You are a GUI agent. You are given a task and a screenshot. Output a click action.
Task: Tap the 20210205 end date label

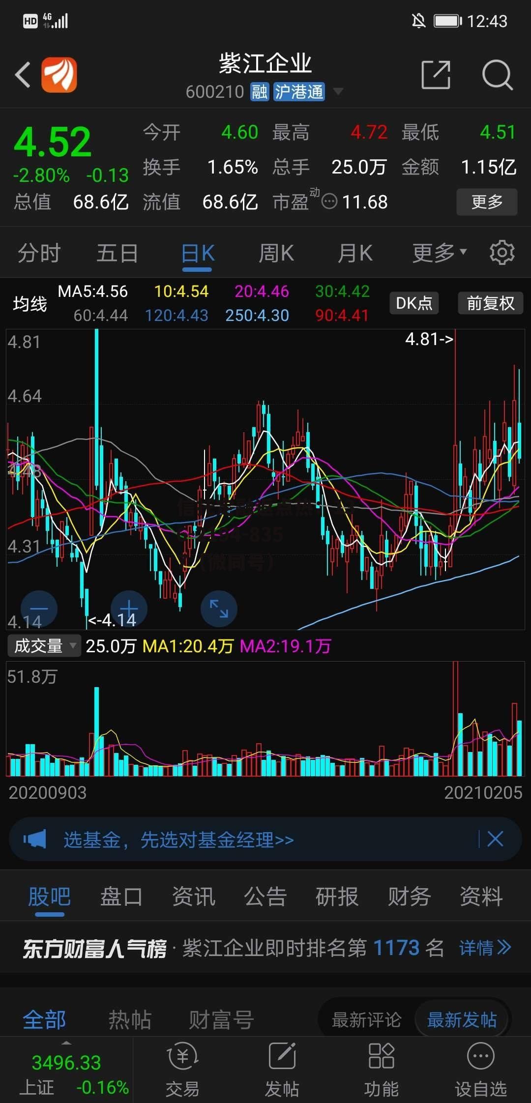483,792
